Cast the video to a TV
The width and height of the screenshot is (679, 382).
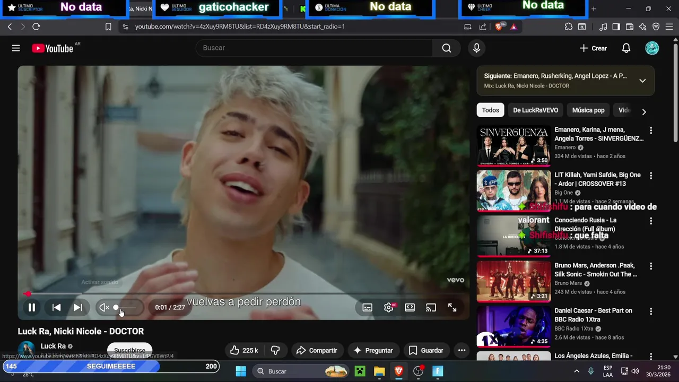431,307
